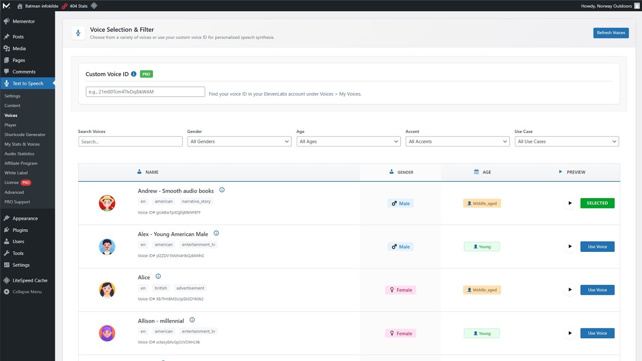Expand the Age filter dropdown
Viewport: 642px width, 361px height.
tap(348, 142)
